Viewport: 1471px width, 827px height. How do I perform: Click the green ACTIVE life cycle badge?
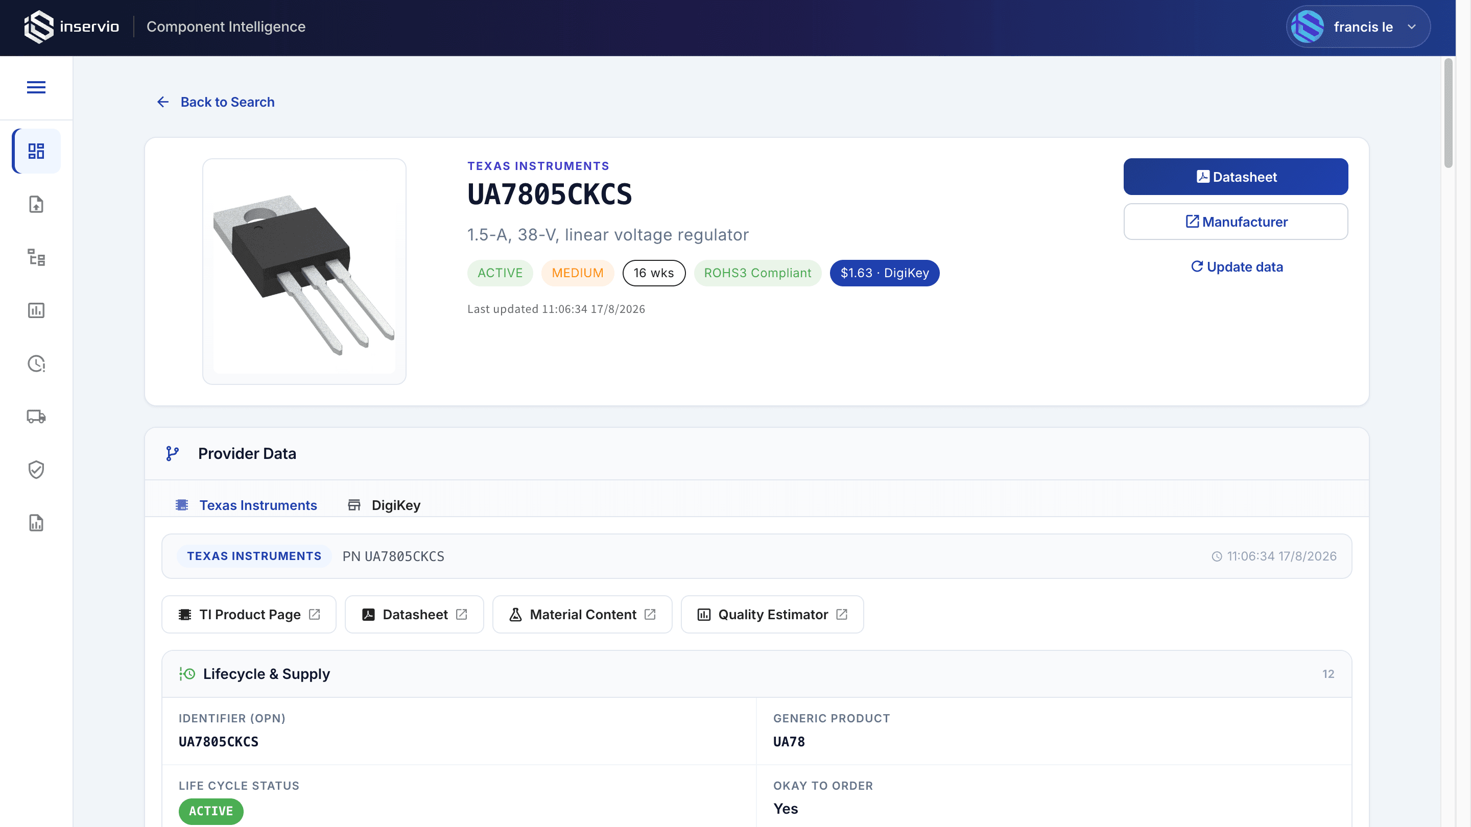click(x=211, y=812)
